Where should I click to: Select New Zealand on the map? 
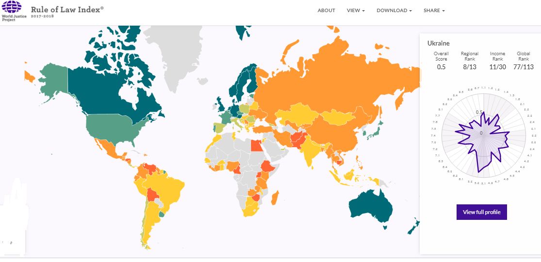click(413, 227)
